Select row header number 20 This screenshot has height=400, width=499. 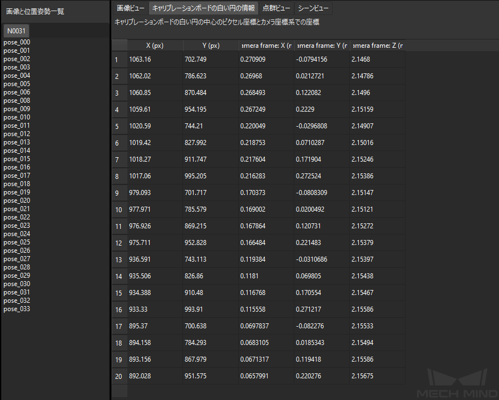tap(120, 376)
